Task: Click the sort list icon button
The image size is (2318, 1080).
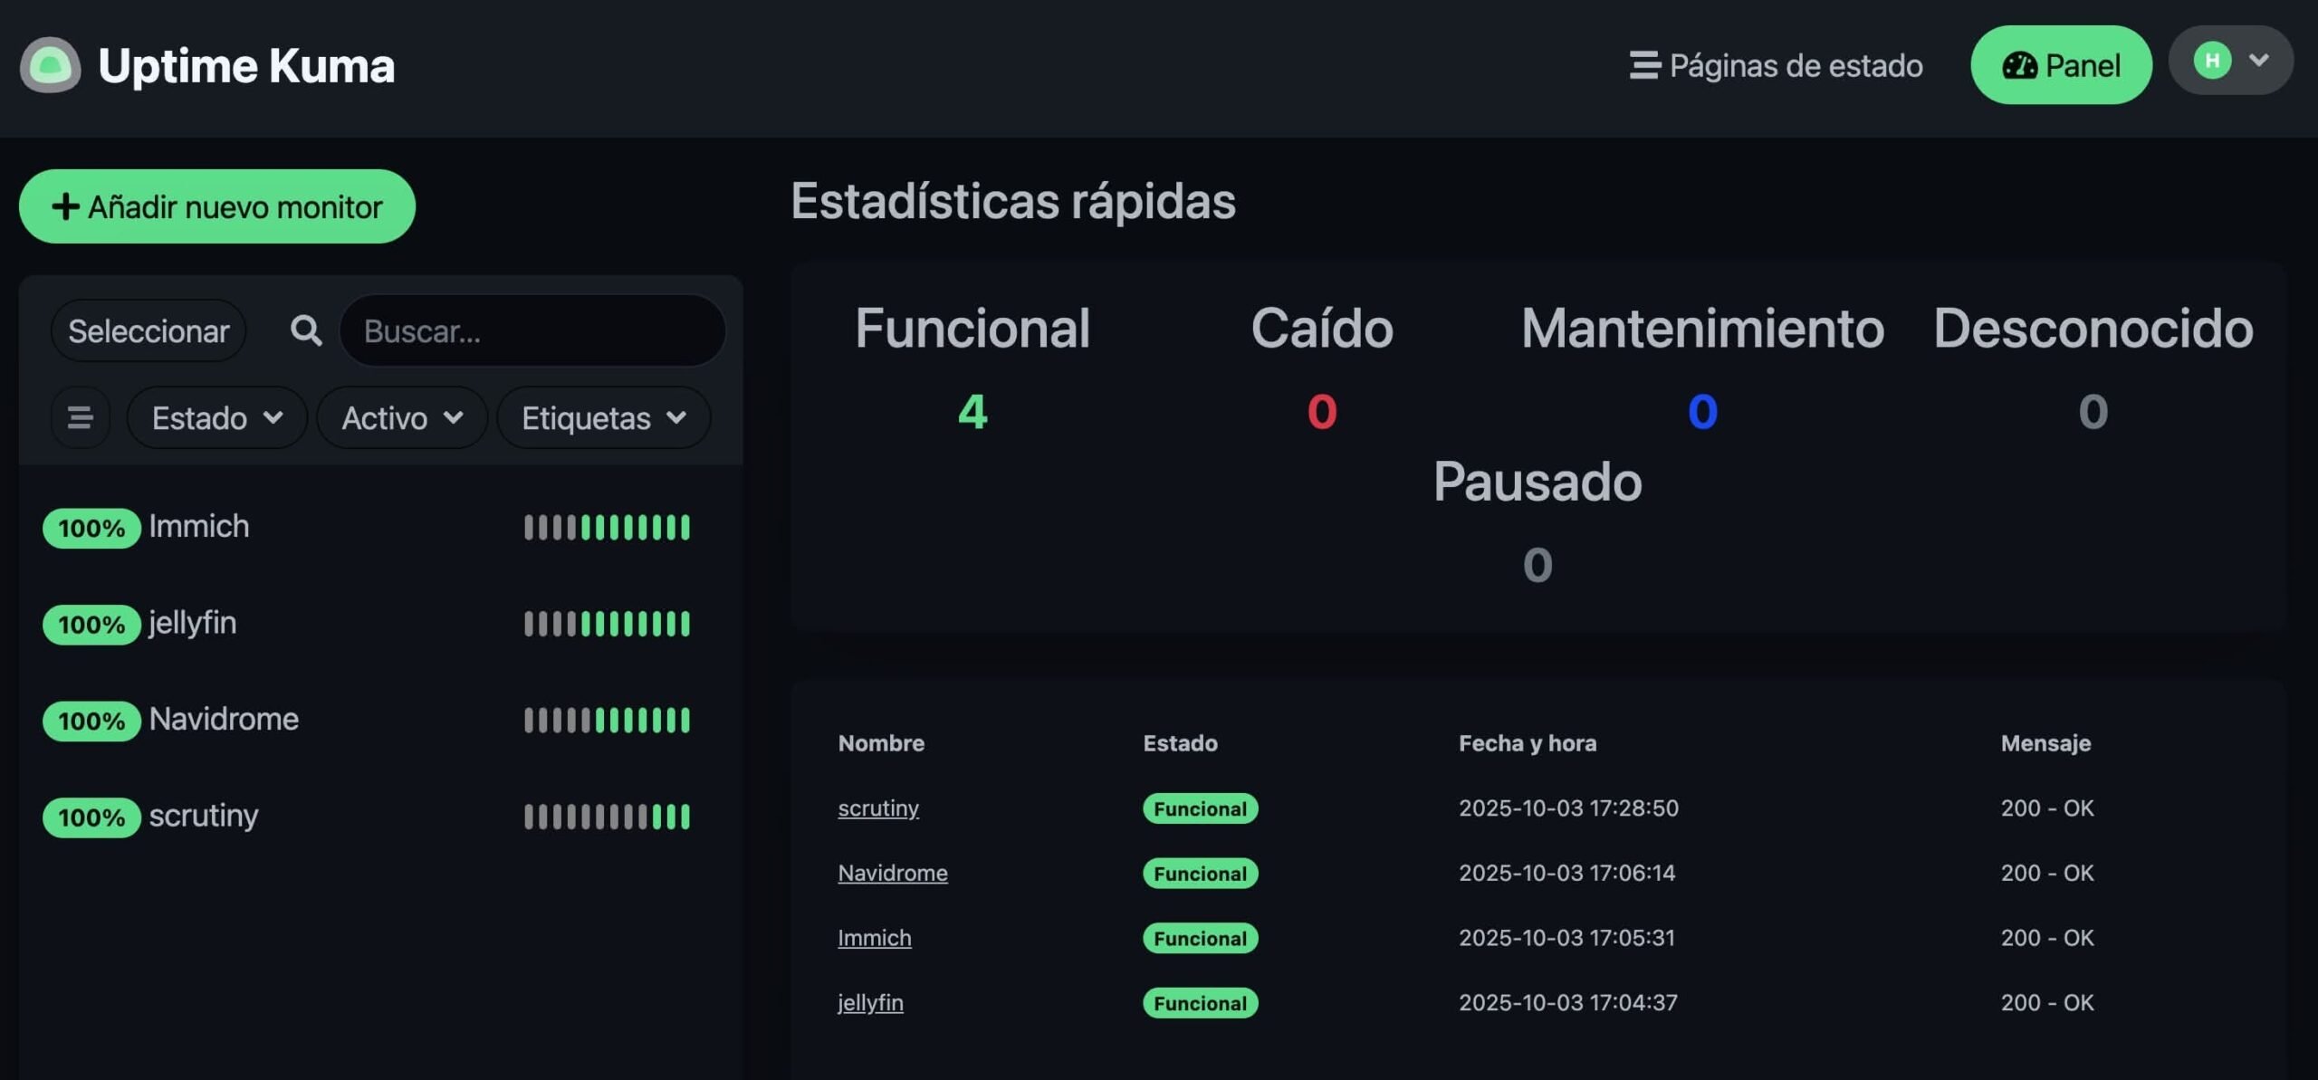Action: pos(80,417)
